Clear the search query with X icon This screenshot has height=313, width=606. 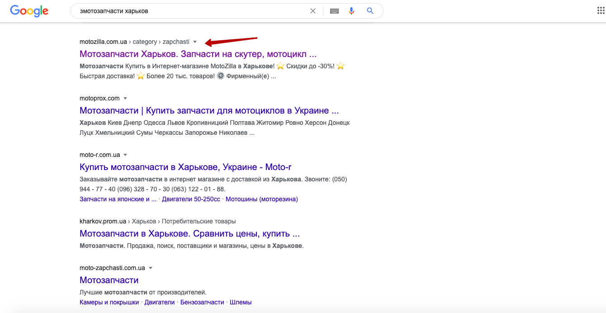(313, 11)
